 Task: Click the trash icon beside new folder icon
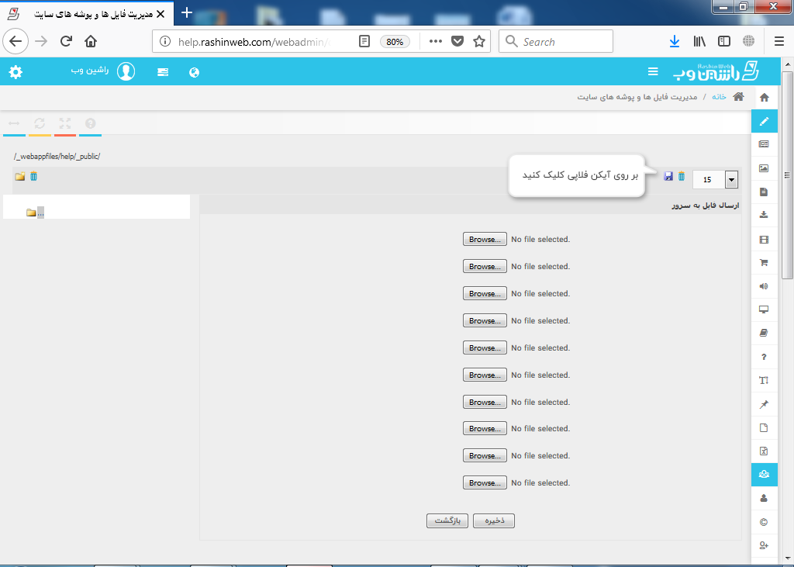33,176
